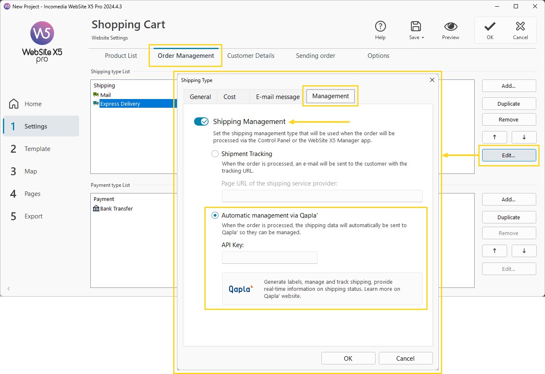Click the Bank Transfer bank icon

point(96,208)
